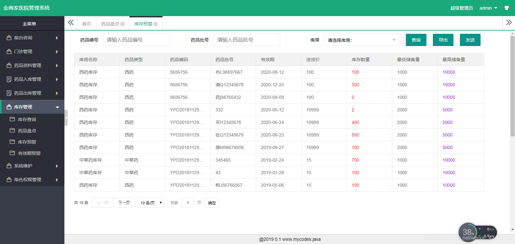515x244 pixels.
Task: Click the scrollbar down arrow
Action: [x=512, y=230]
